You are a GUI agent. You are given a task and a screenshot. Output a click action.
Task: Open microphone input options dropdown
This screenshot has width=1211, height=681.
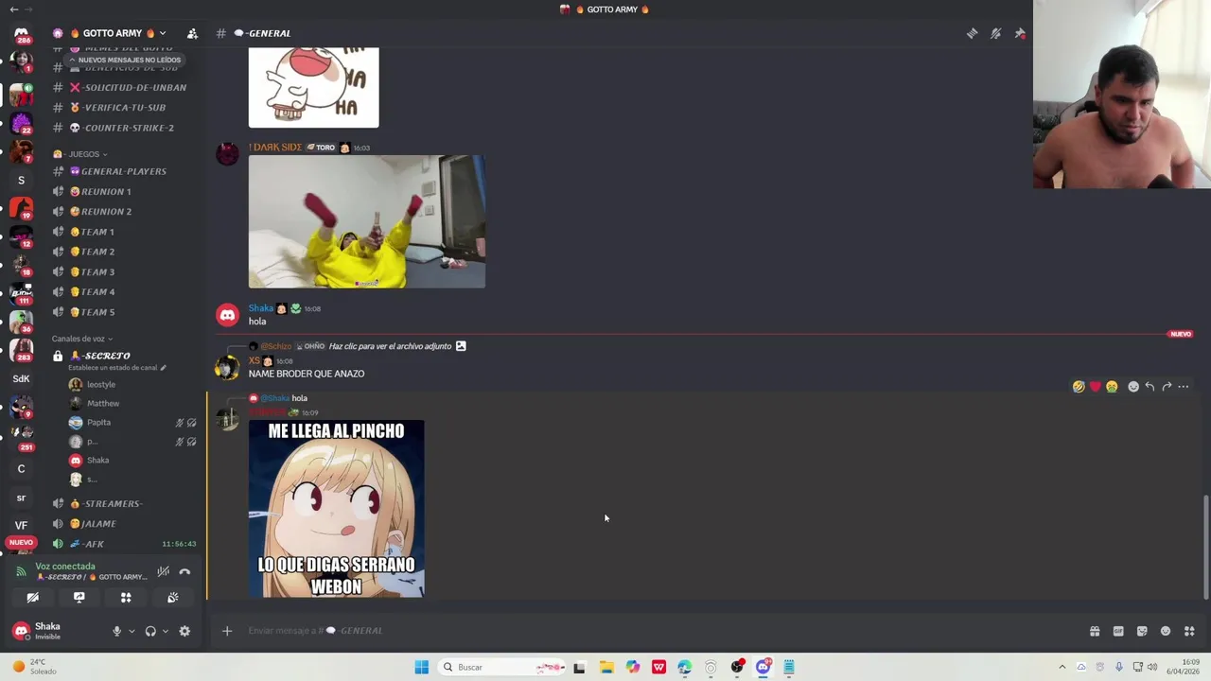[x=132, y=631]
